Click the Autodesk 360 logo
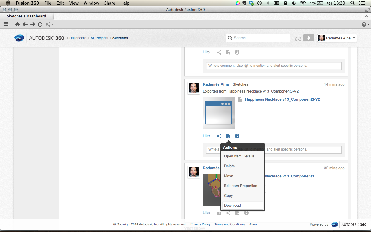This screenshot has width=371, height=232. coord(39,38)
